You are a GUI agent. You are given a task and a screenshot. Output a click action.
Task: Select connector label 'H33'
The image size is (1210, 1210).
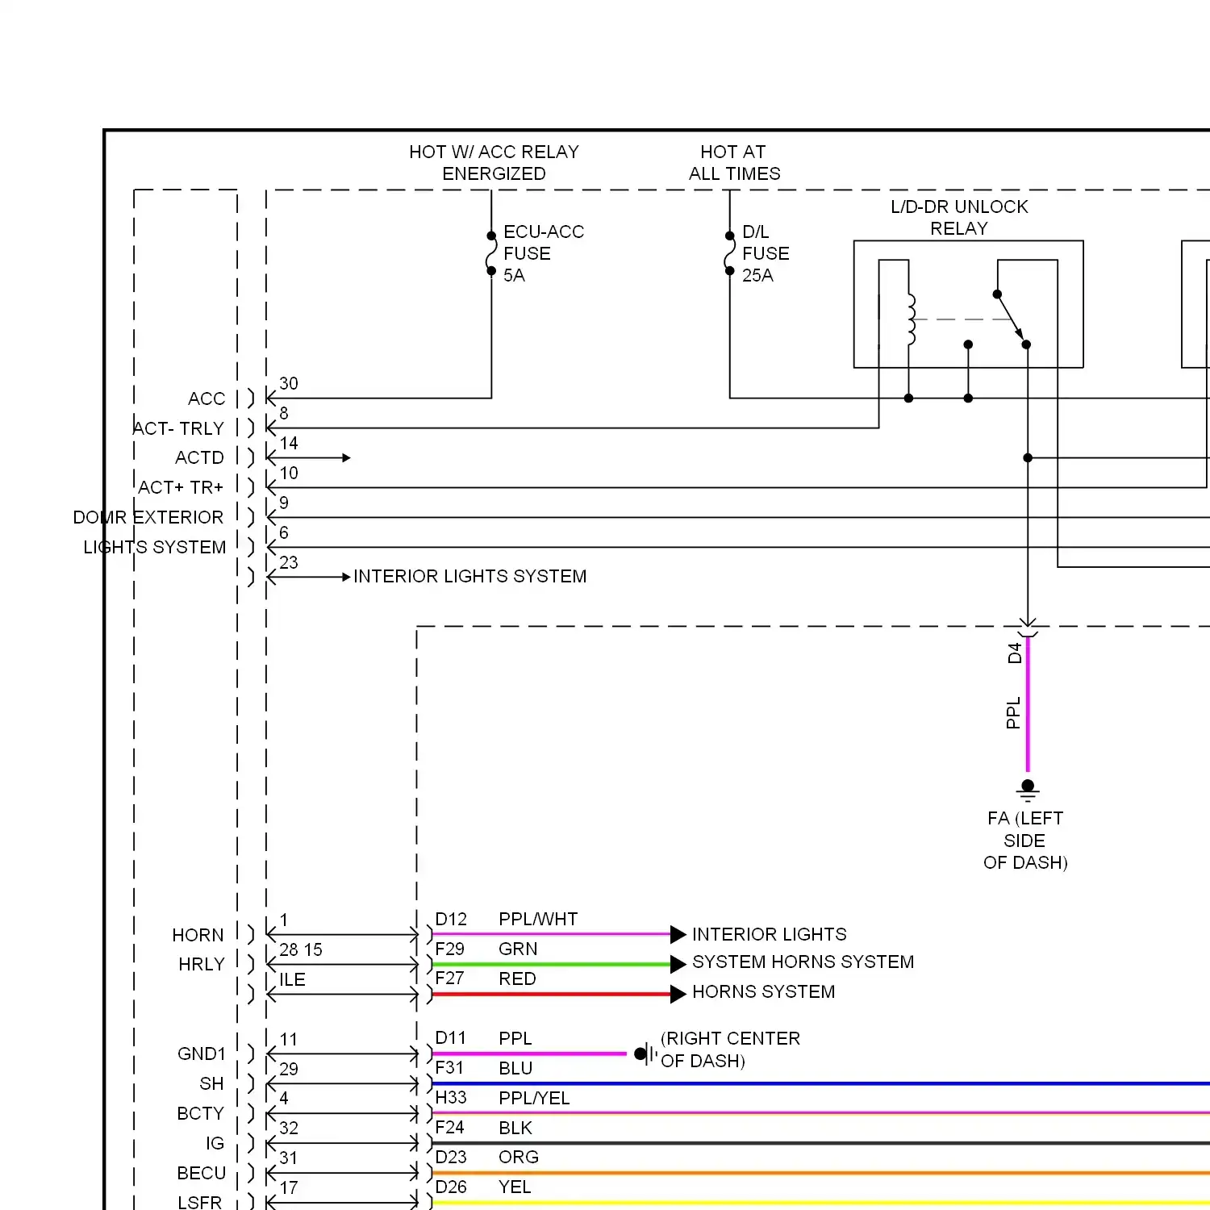point(451,1098)
